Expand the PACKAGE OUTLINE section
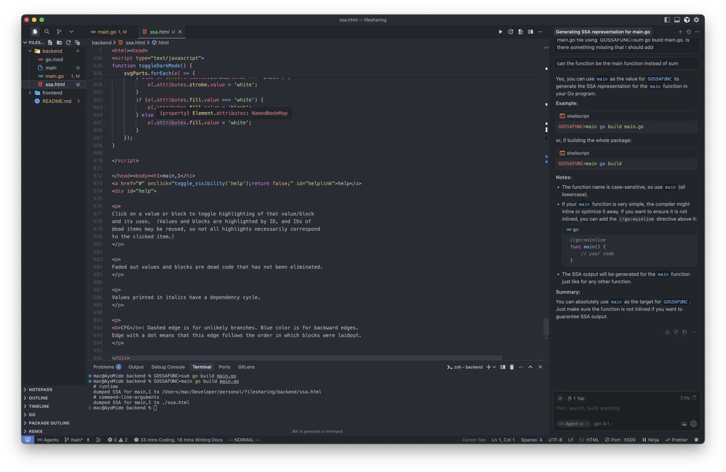Image resolution: width=726 pixels, height=472 pixels. pos(54,423)
